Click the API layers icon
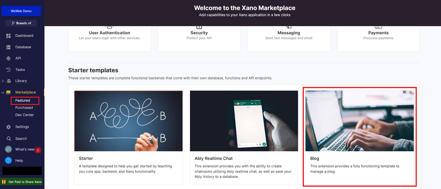Screen dimensions: 441x189 pos(8,58)
